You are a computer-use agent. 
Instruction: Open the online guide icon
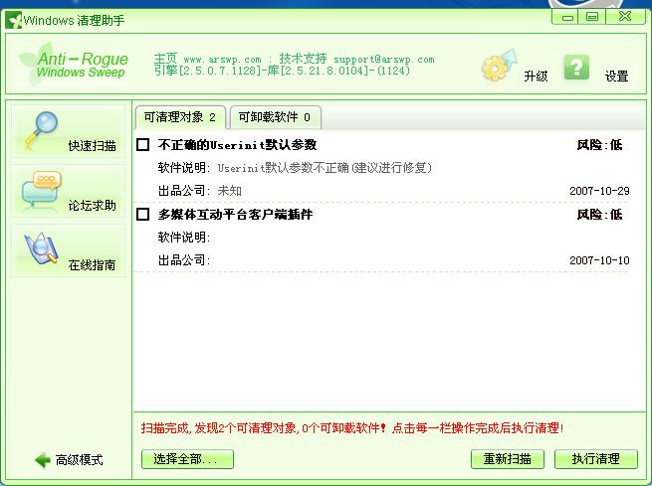pos(40,248)
